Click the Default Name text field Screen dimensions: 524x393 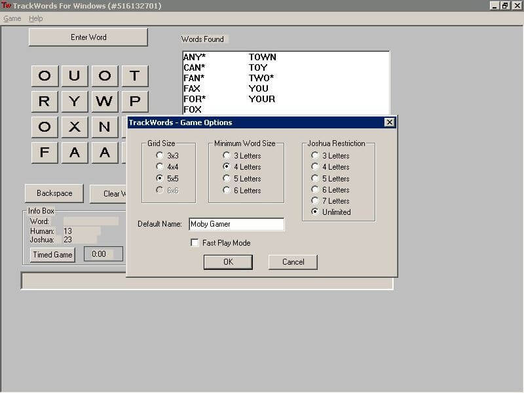[236, 224]
